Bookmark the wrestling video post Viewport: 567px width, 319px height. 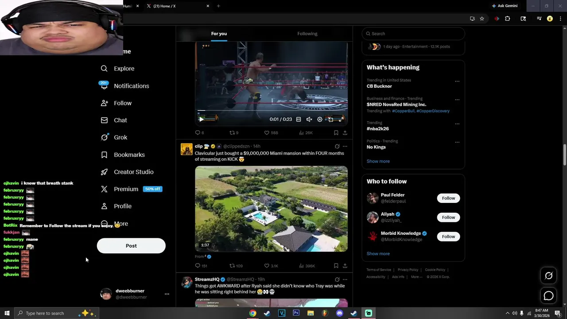click(336, 132)
